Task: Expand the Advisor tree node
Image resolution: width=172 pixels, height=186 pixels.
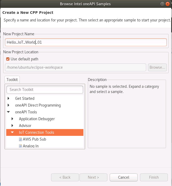Action: pyautogui.click(x=12, y=126)
